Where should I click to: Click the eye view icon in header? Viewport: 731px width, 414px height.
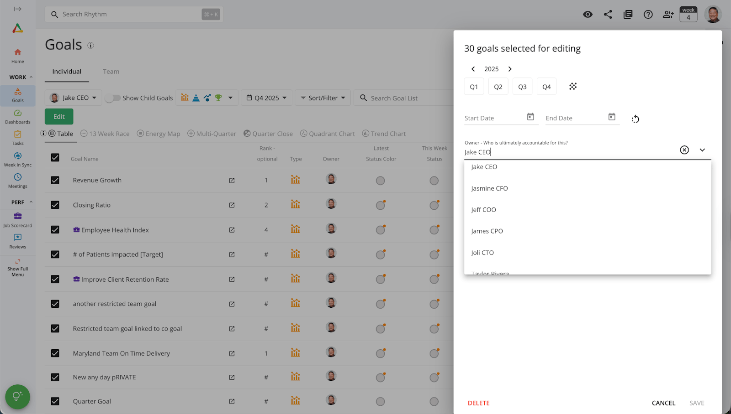click(588, 15)
